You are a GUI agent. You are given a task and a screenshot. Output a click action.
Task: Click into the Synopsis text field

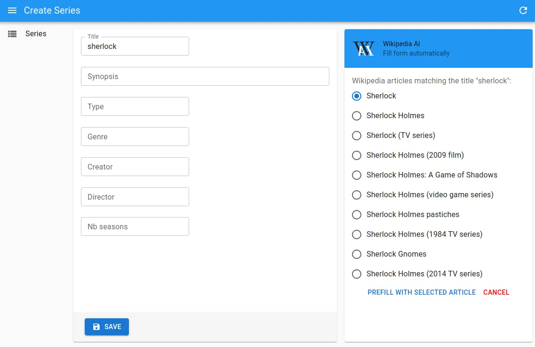tap(205, 76)
